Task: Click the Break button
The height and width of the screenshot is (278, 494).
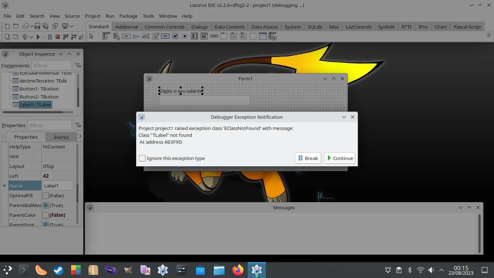Action: (308, 158)
